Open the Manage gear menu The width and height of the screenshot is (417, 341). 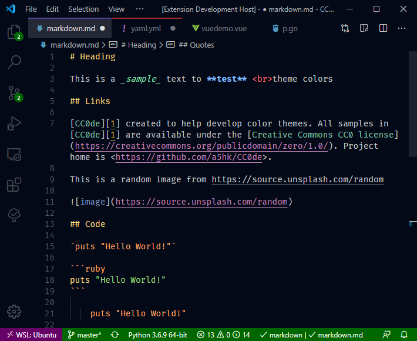pos(14,312)
